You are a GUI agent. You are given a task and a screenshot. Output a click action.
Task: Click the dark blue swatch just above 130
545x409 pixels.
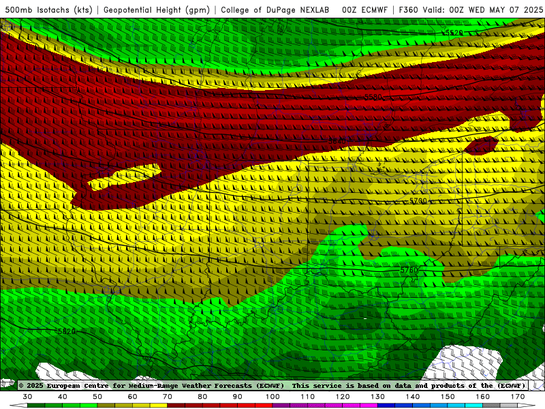point(386,406)
